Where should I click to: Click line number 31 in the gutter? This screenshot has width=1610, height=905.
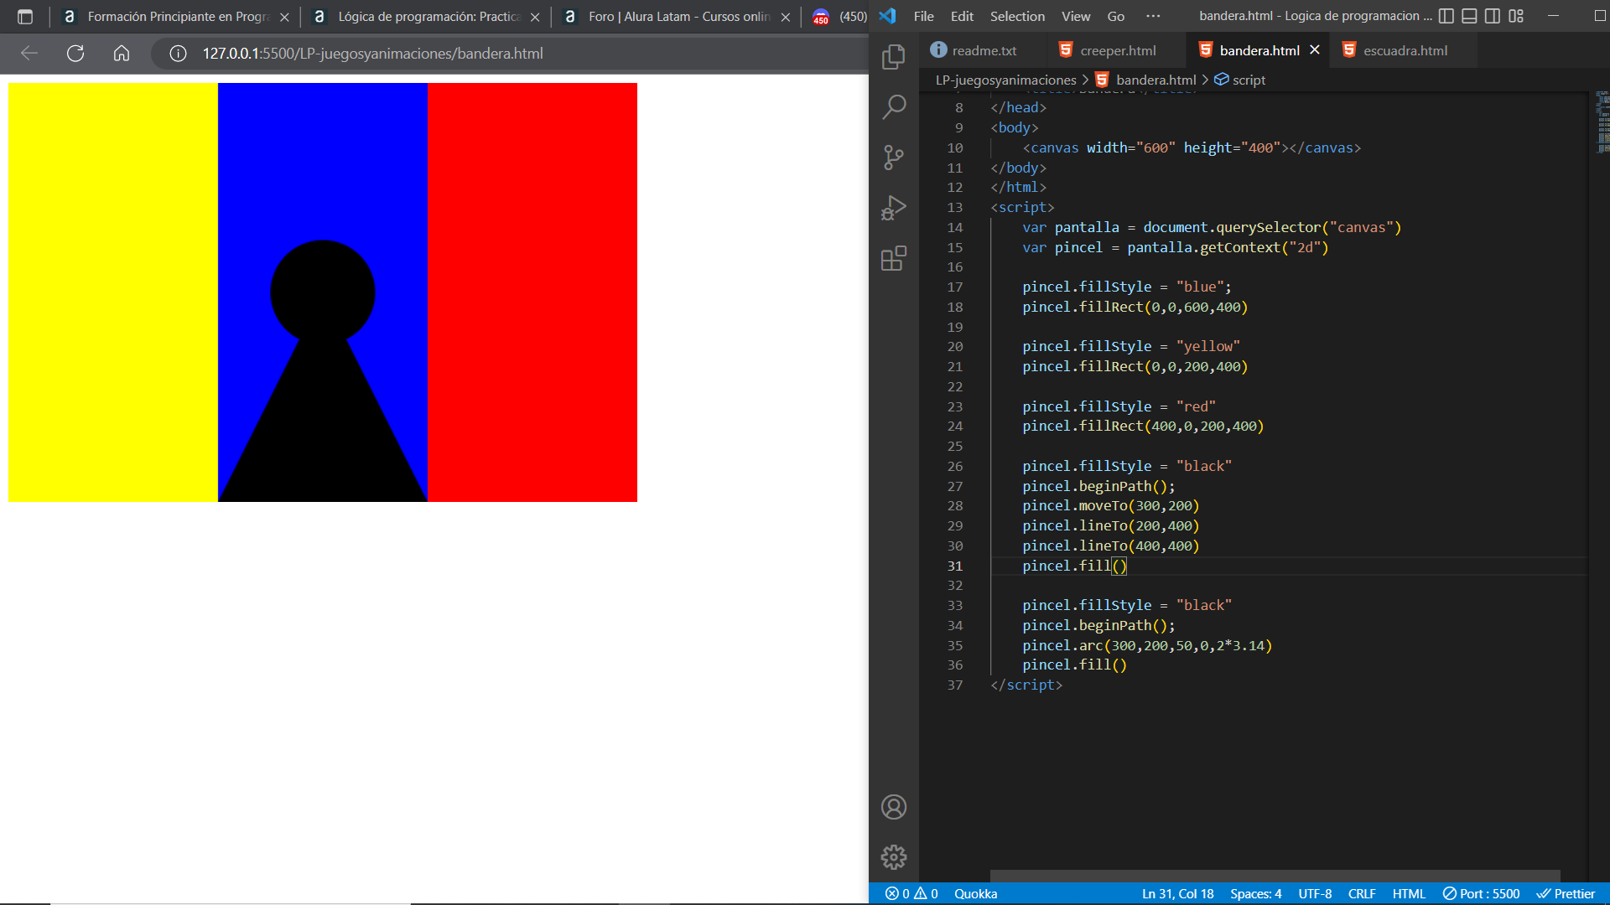pos(954,566)
